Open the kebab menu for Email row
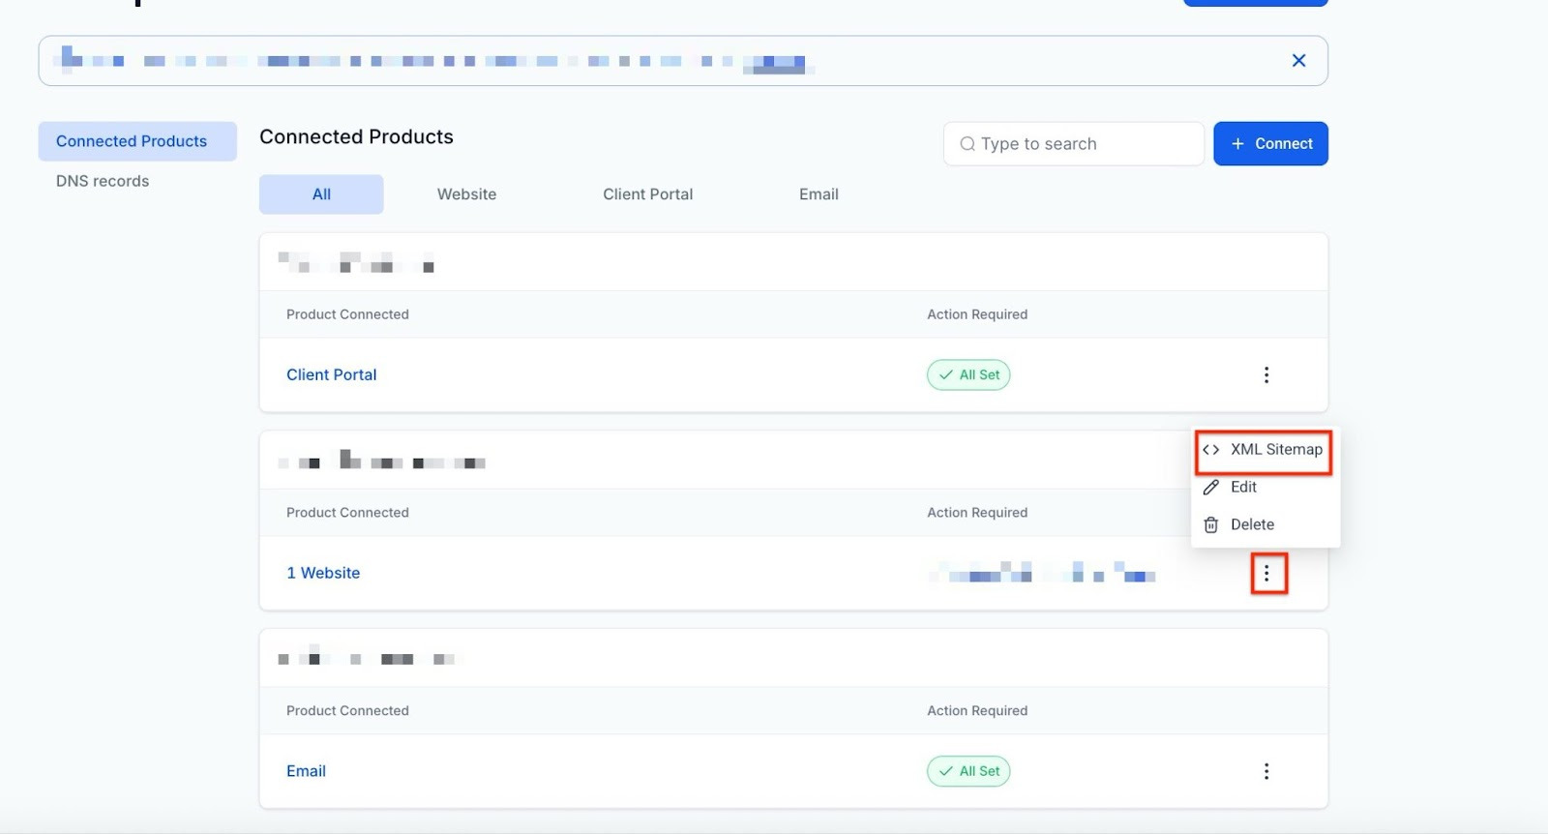Viewport: 1548px width, 834px height. pos(1265,771)
